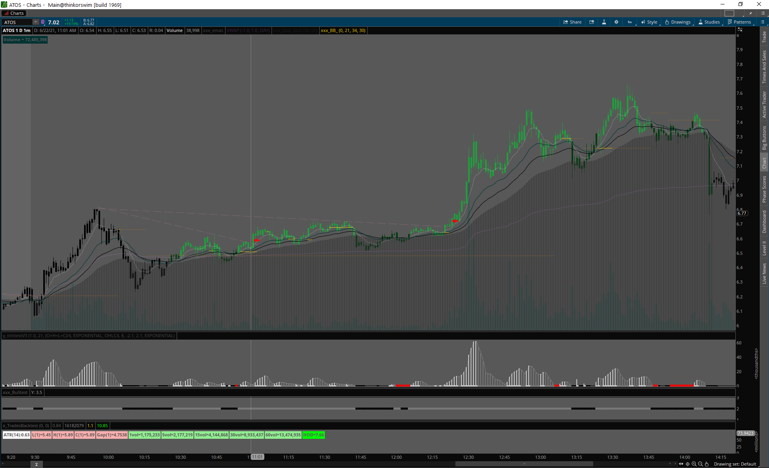Click the chart grid layout rectangle icon

pos(729,13)
